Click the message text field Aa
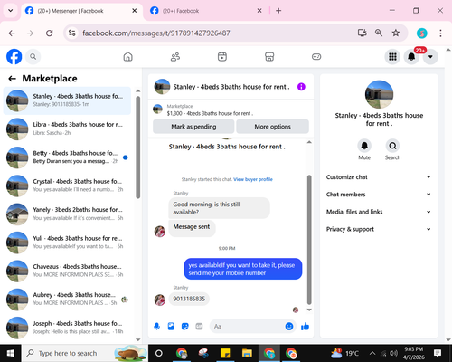The height and width of the screenshot is (362, 452). pyautogui.click(x=247, y=327)
